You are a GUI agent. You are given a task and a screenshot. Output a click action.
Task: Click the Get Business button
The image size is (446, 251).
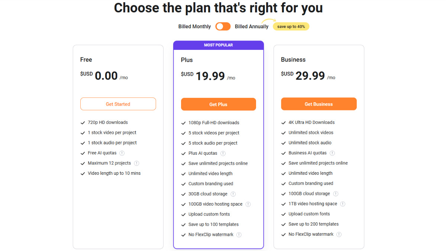[x=319, y=104]
